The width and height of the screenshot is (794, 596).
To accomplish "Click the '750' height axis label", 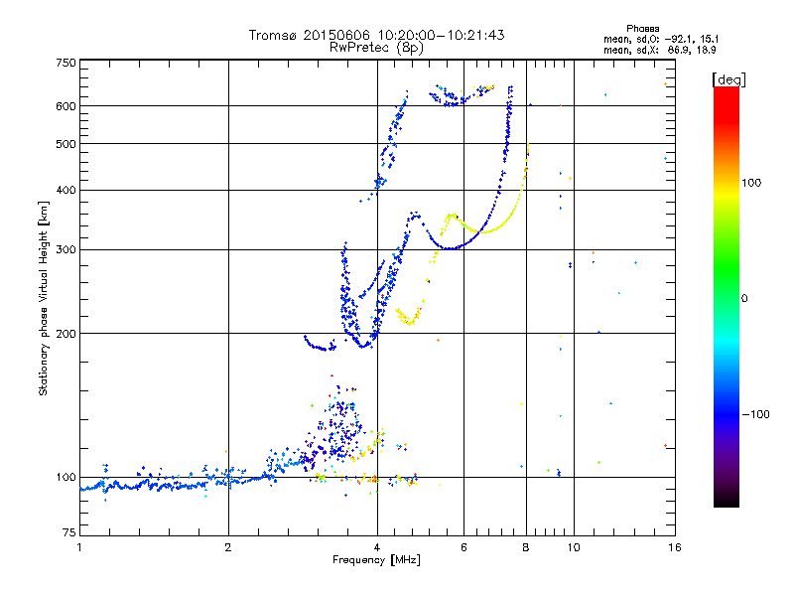I will click(x=66, y=63).
